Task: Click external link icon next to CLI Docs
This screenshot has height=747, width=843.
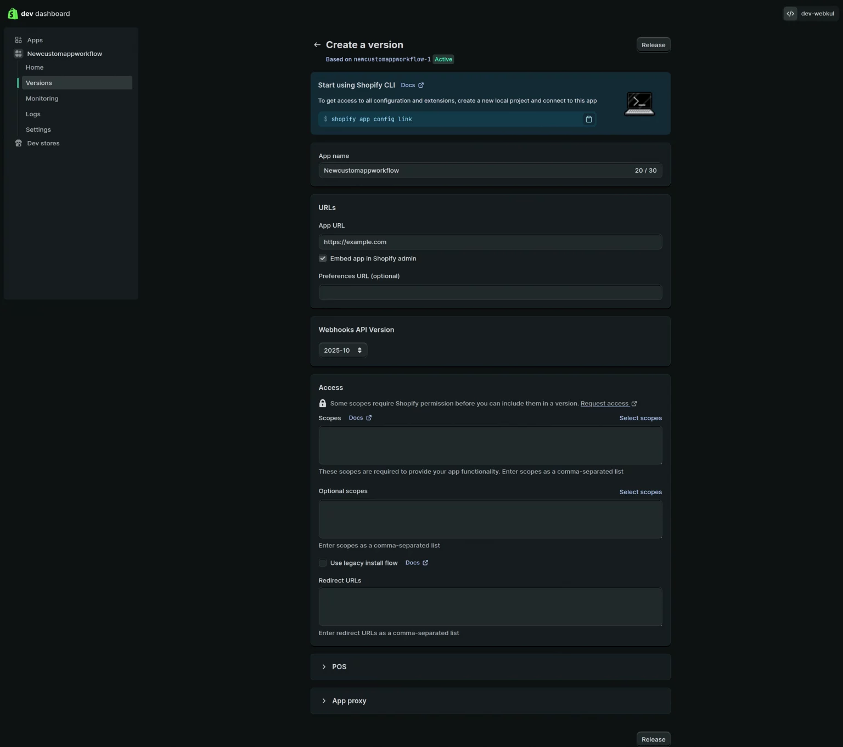Action: [421, 85]
